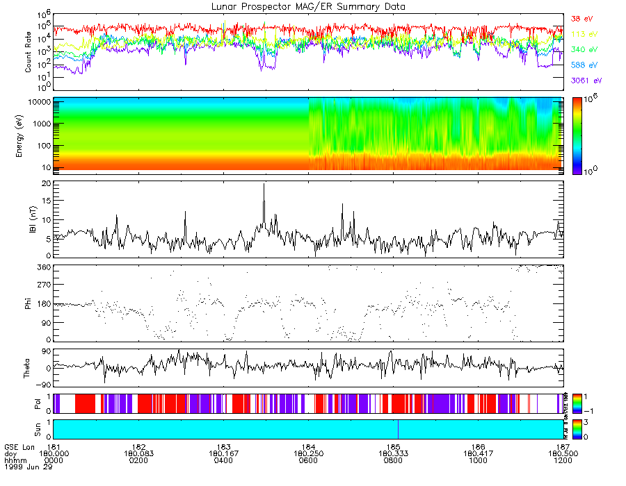The height and width of the screenshot is (486, 626).
Task: Click the 0600 time tick label
Action: click(x=307, y=459)
